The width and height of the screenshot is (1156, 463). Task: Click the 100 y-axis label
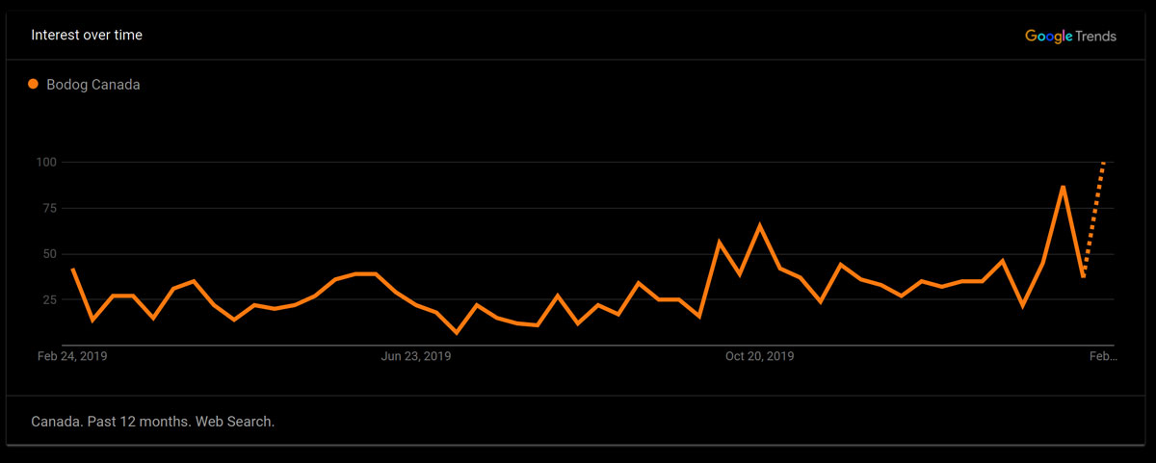click(47, 162)
